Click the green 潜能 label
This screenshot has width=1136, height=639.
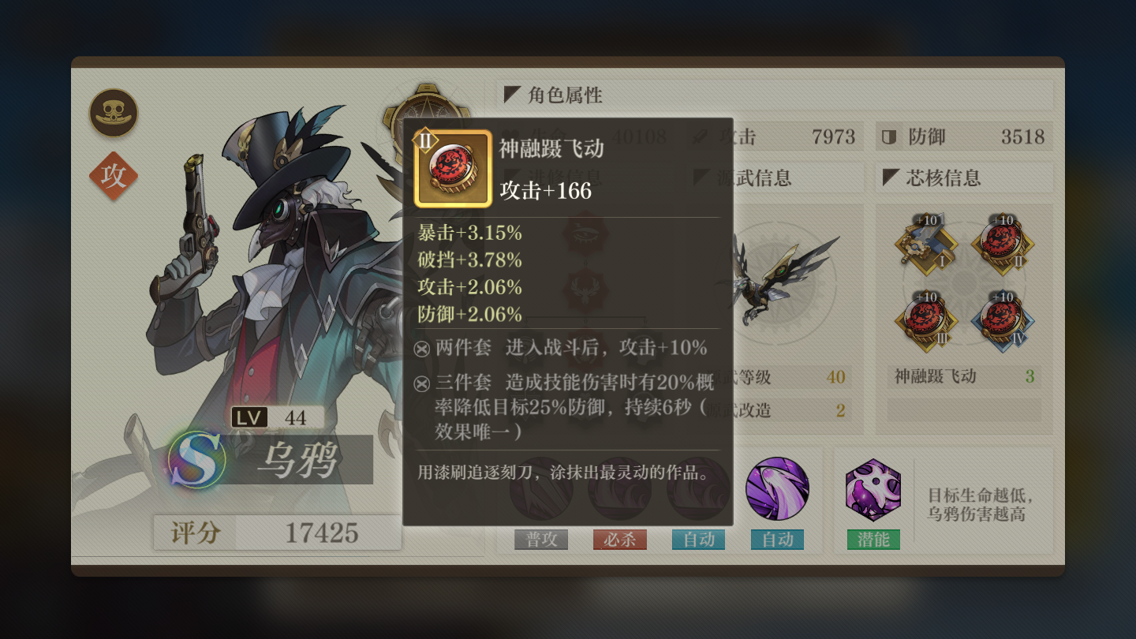(873, 540)
